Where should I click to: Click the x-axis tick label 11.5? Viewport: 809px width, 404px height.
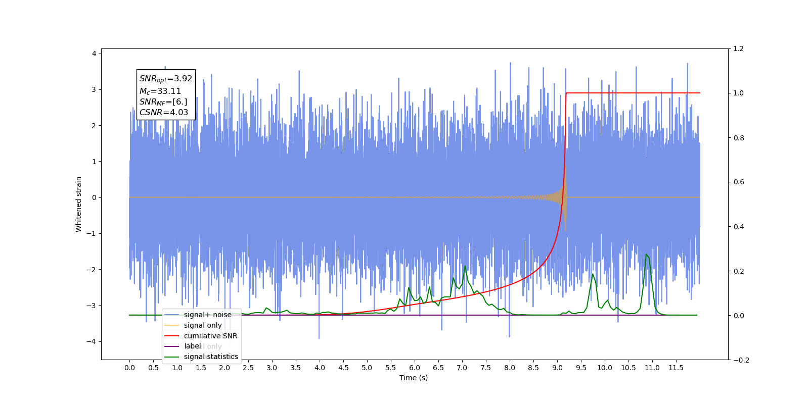click(x=676, y=368)
